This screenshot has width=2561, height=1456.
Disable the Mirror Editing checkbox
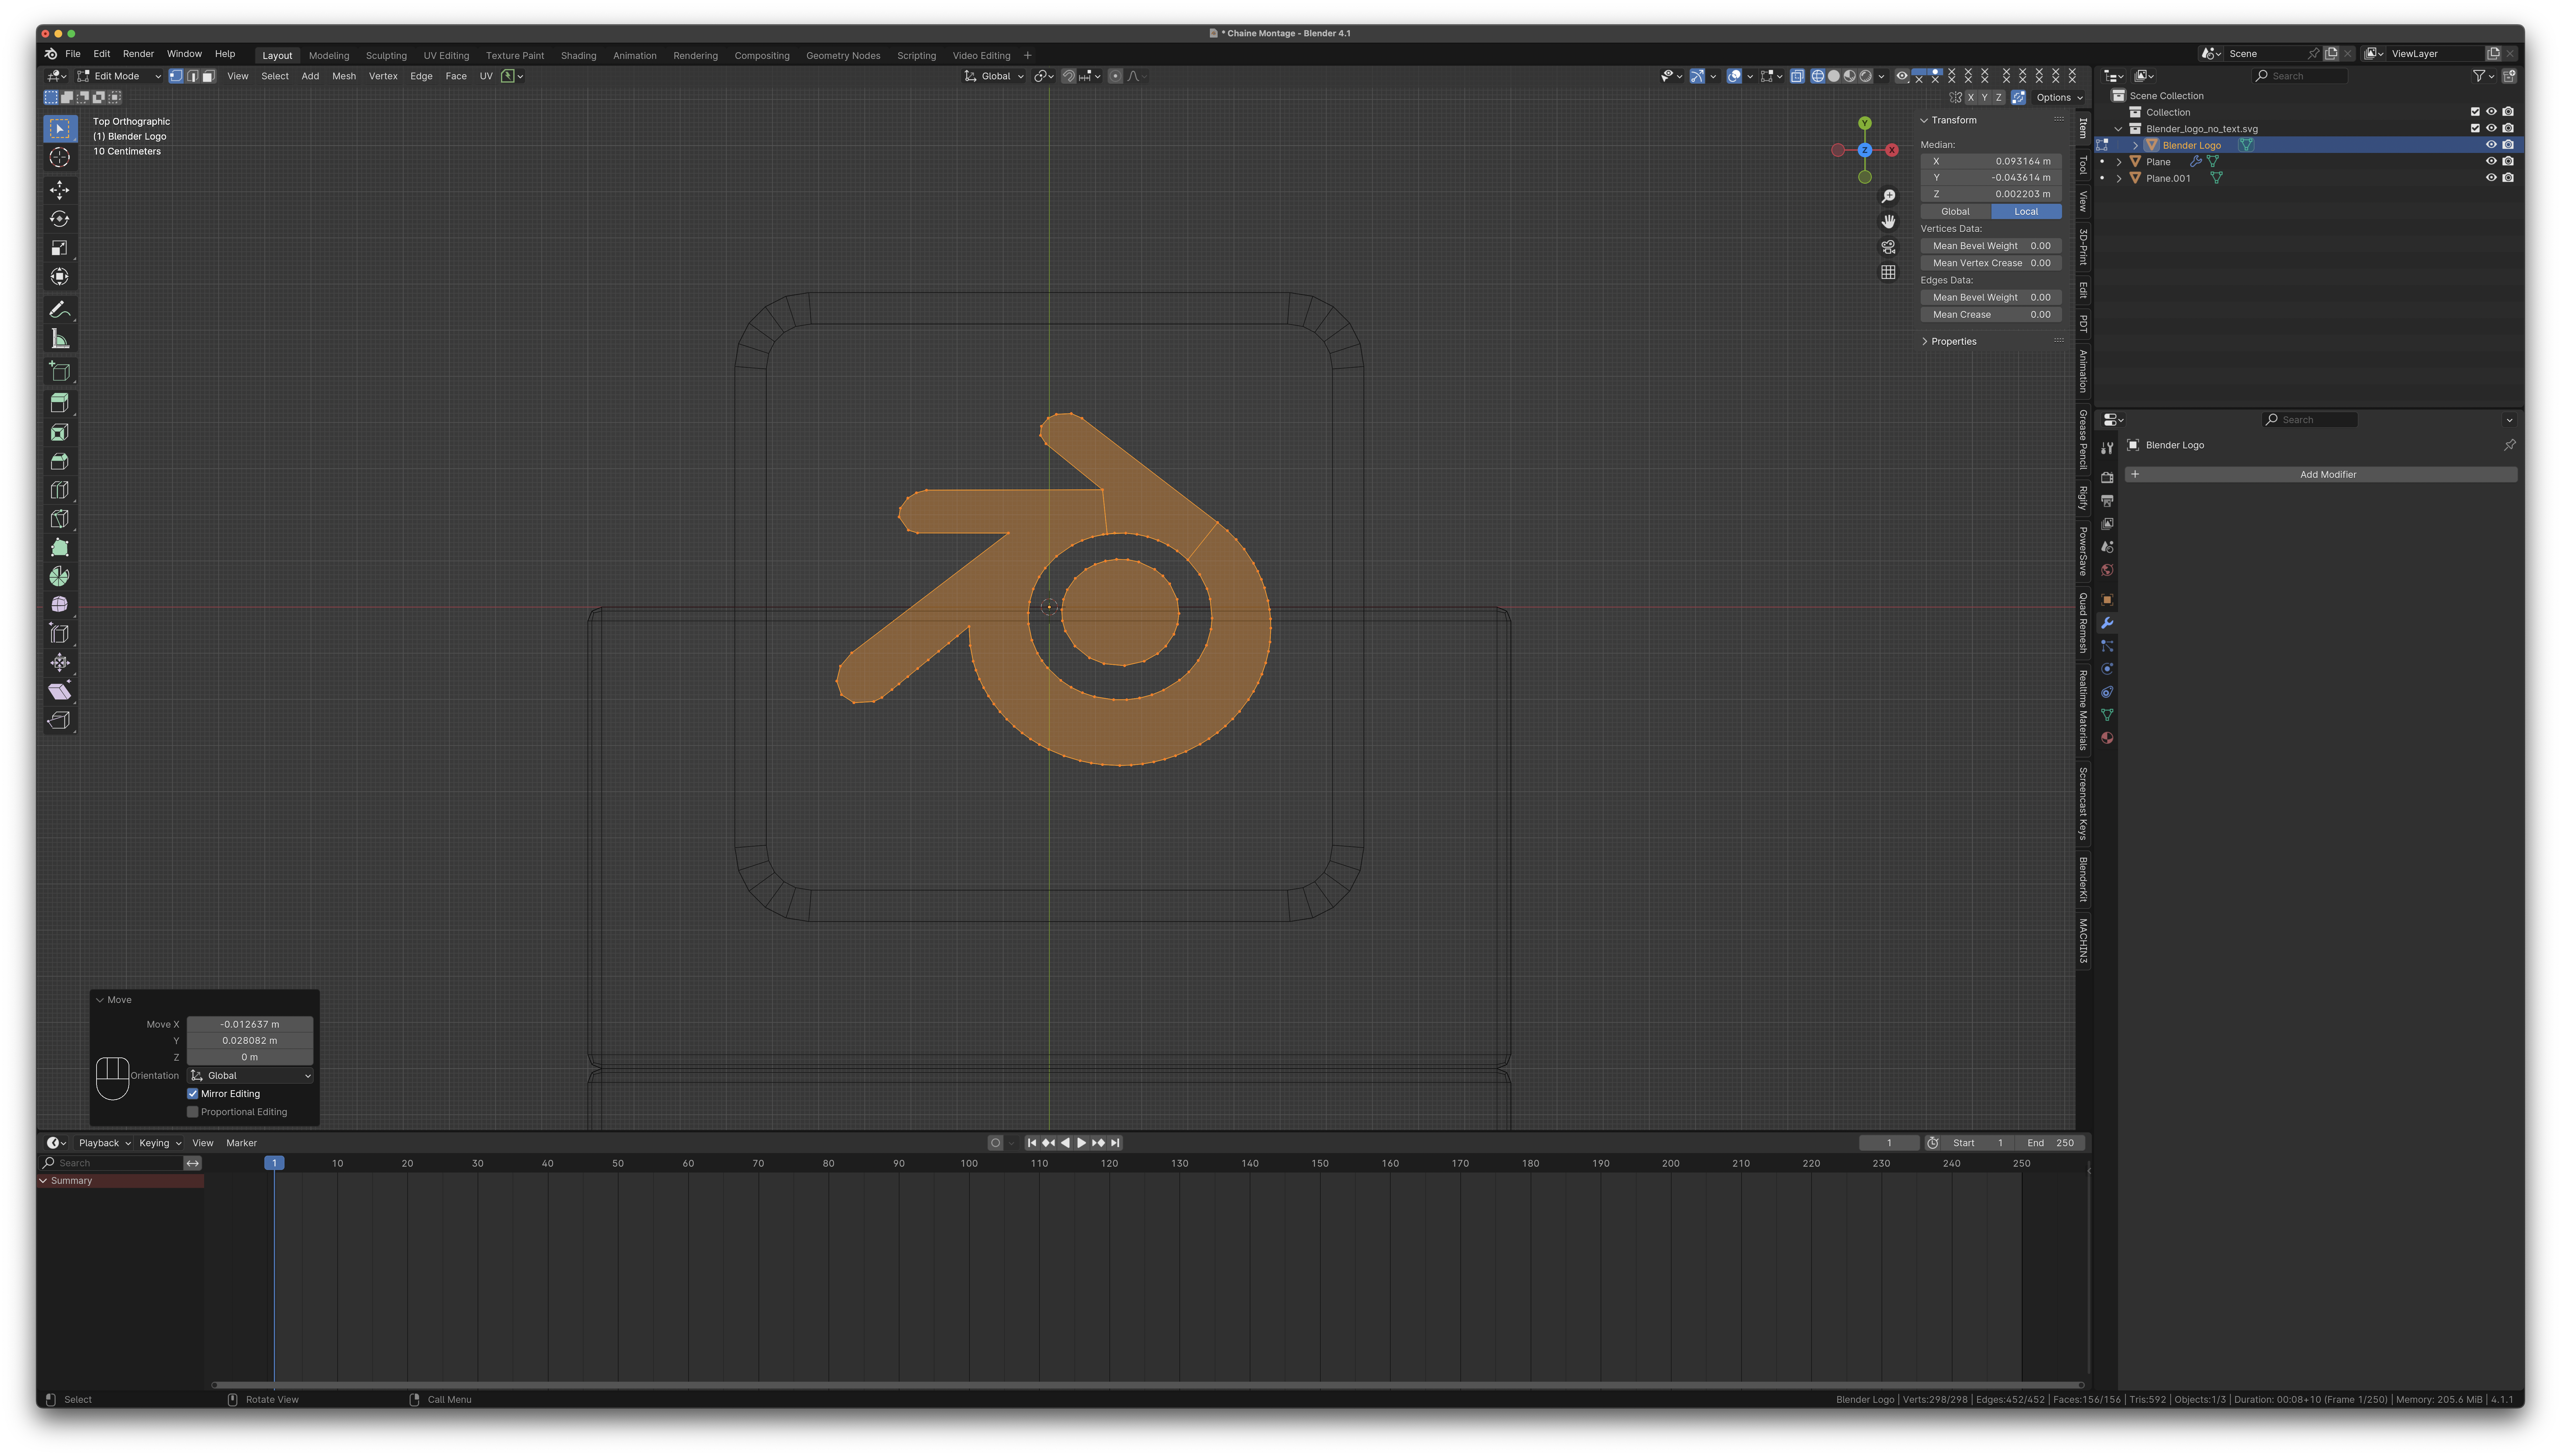[x=193, y=1094]
